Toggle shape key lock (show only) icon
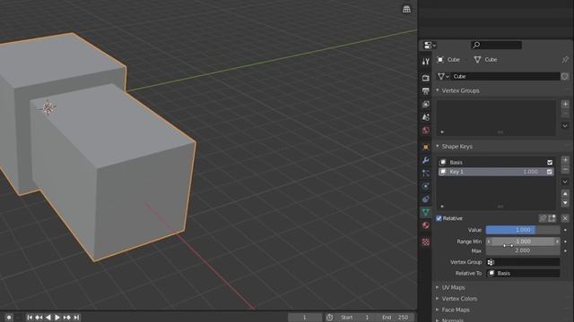574x322 pixels. (543, 218)
